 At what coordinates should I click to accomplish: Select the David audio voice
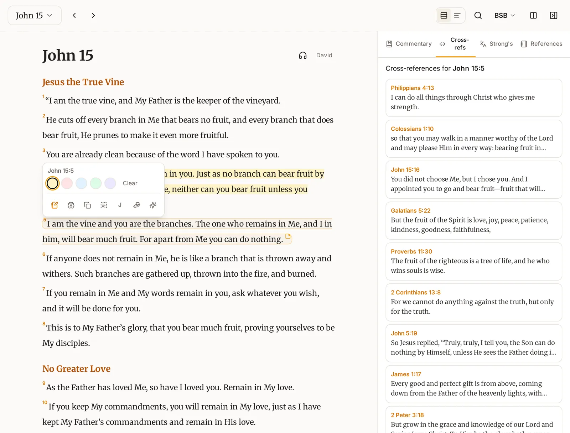(324, 55)
